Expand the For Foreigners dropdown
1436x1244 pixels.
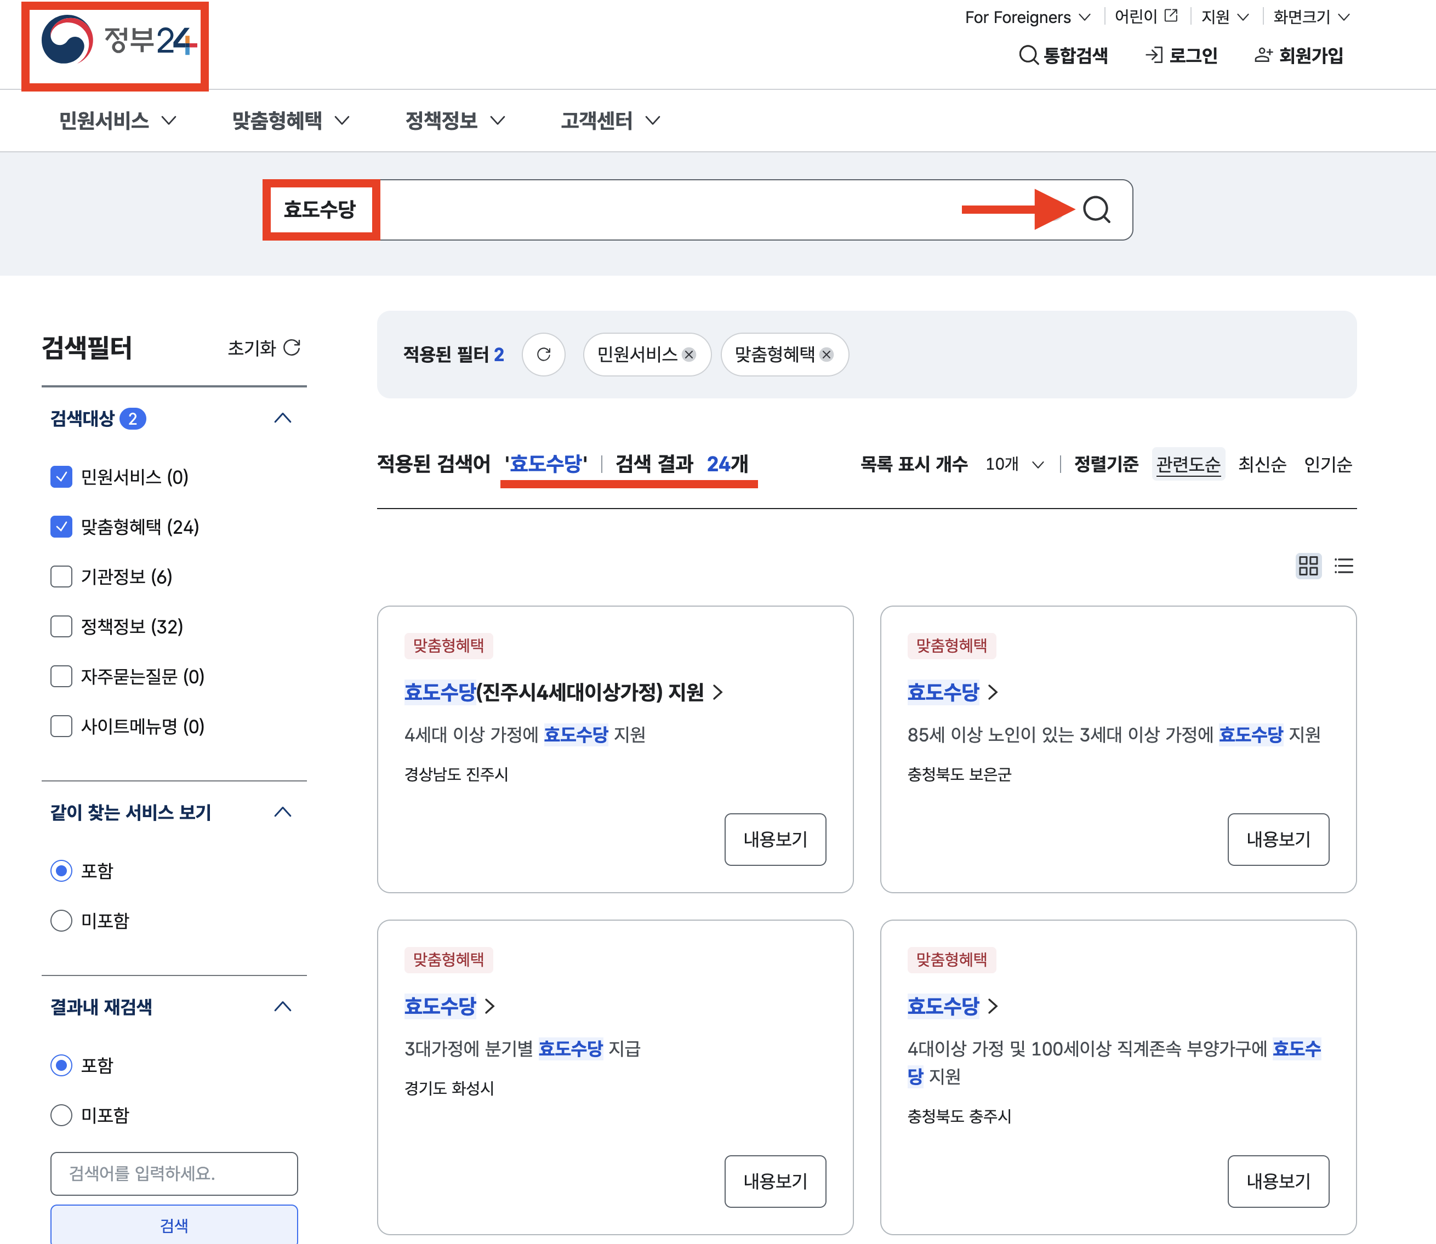1027,18
